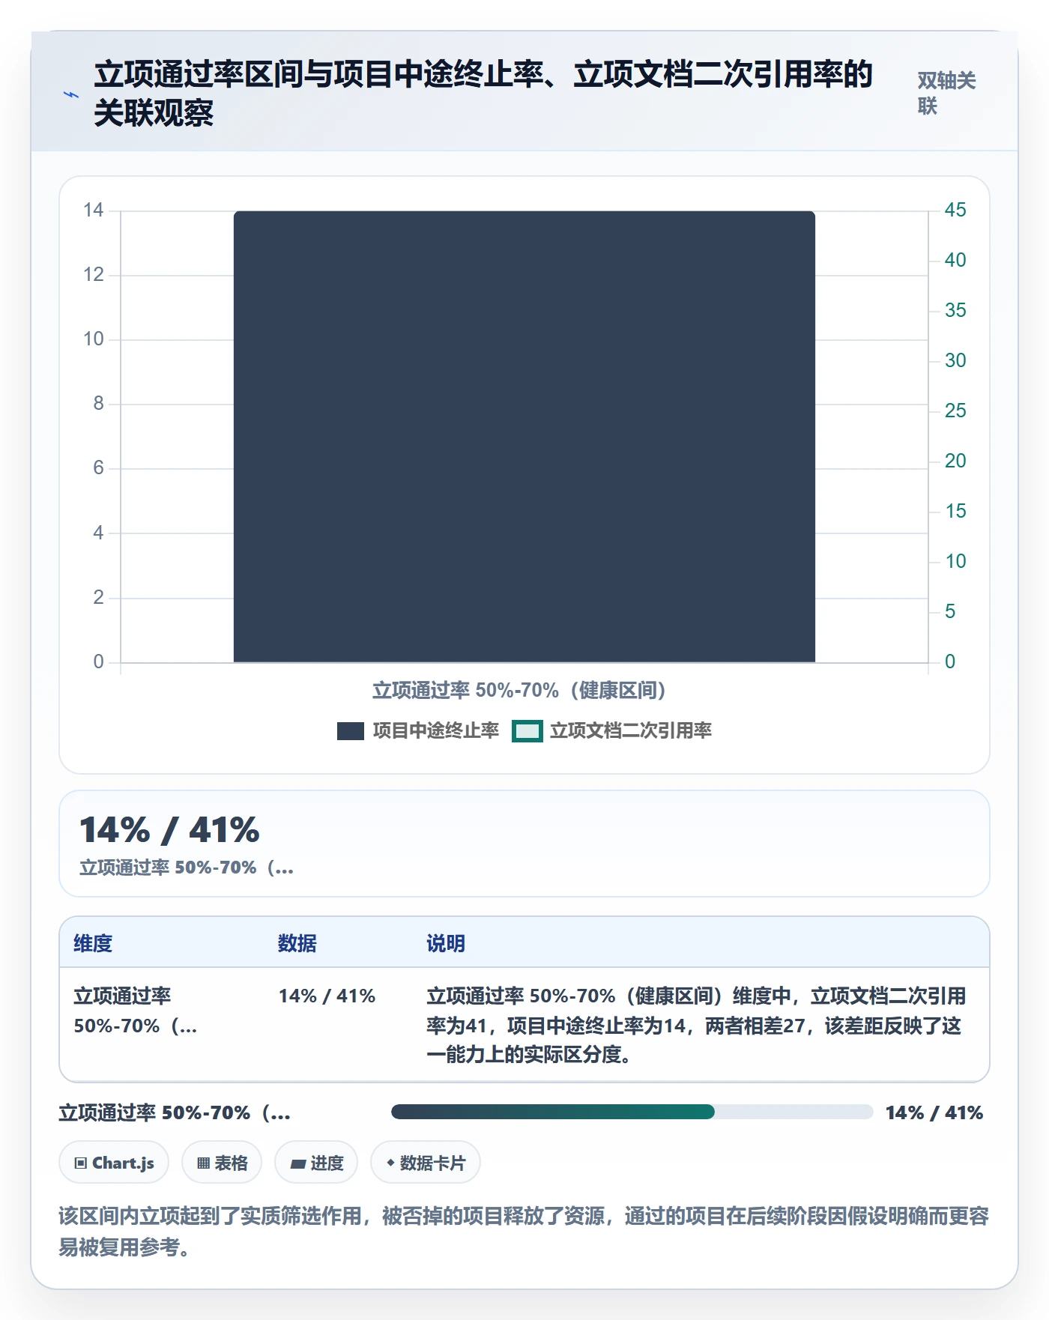Viewport: 1049px width, 1320px height.
Task: Click the 14% / 41% table cell
Action: [327, 996]
